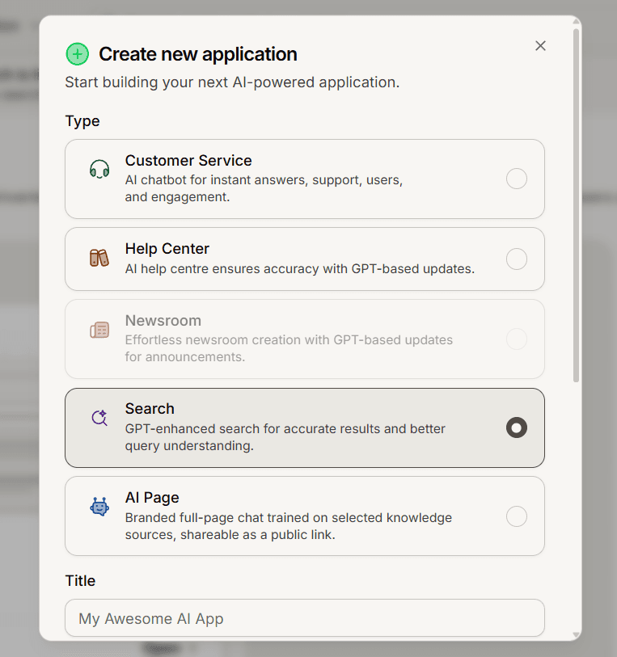Click the Customer Service headset icon
617x657 pixels.
99,169
